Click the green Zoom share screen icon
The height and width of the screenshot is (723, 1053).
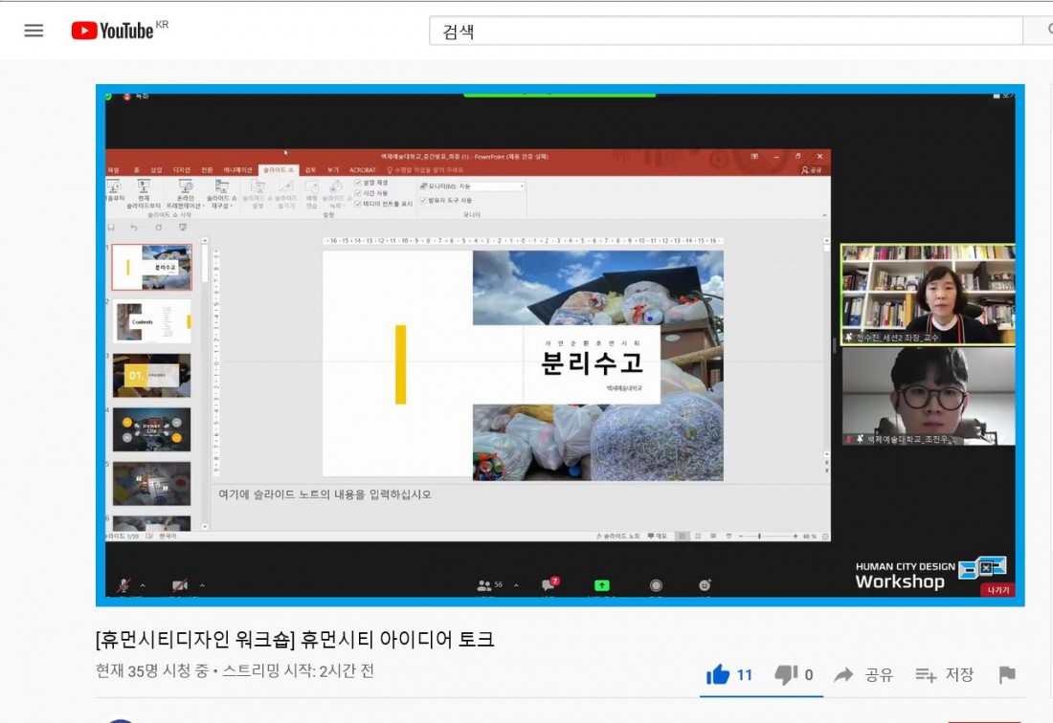click(601, 585)
